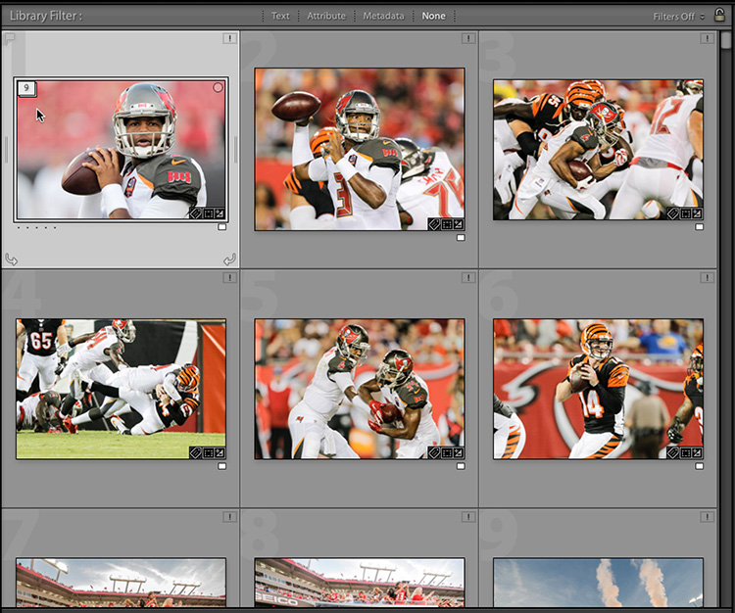Viewport: 735px width, 613px height.
Task: Switch to the Metadata filter tab
Action: coord(383,16)
